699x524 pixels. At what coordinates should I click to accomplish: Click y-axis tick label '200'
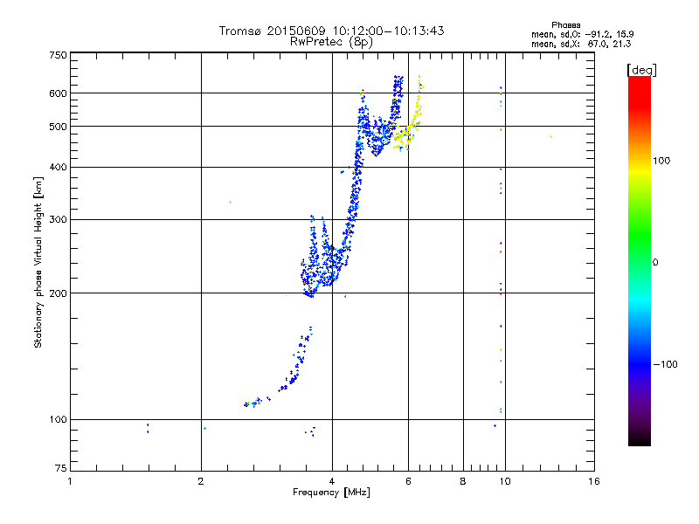click(x=58, y=293)
